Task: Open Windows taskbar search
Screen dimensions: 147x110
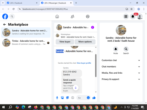Action: click(10, 107)
